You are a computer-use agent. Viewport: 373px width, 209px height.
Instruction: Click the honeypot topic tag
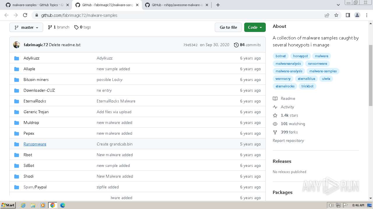pos(300,56)
